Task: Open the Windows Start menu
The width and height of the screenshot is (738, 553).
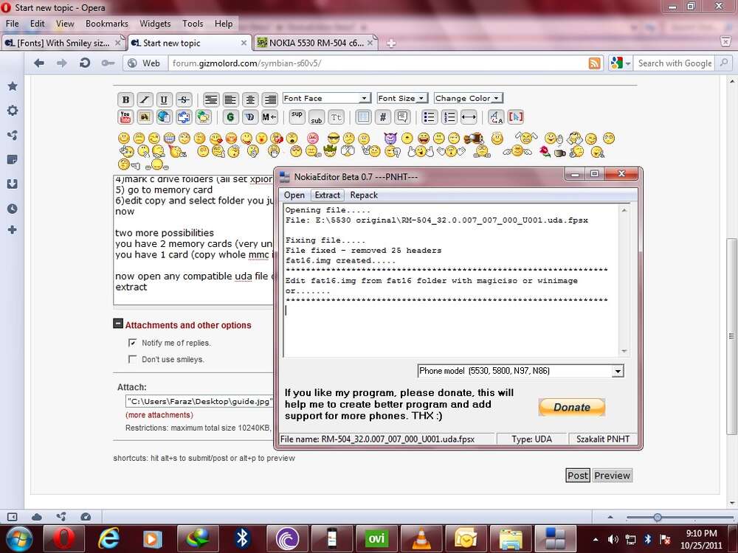Action: click(19, 539)
